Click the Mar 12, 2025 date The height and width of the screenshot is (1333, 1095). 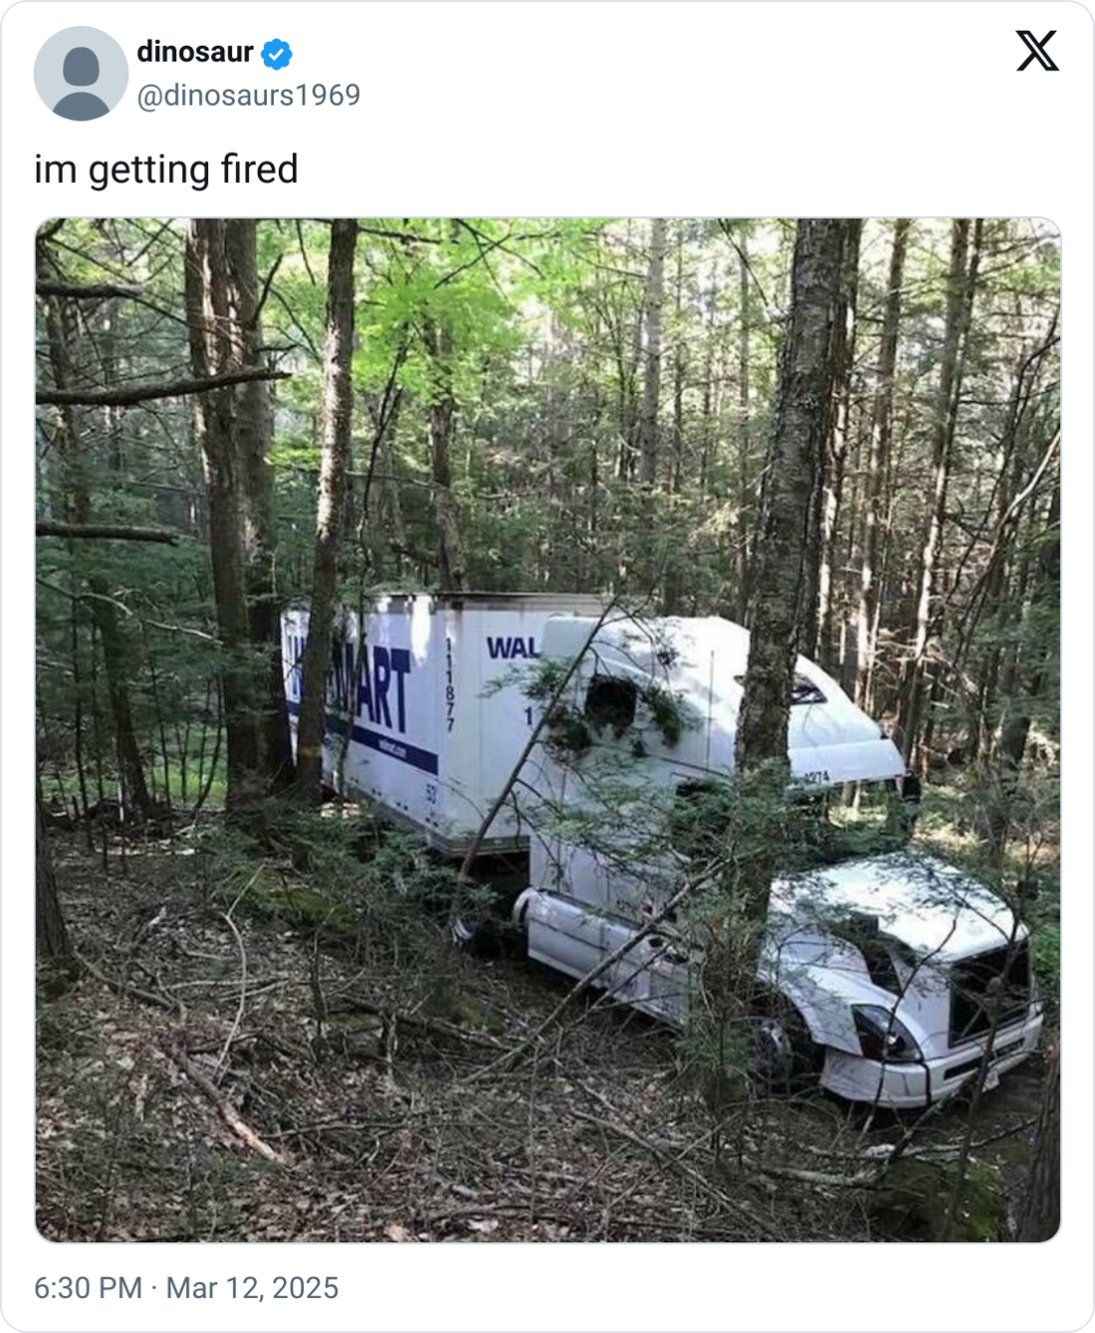point(252,1287)
